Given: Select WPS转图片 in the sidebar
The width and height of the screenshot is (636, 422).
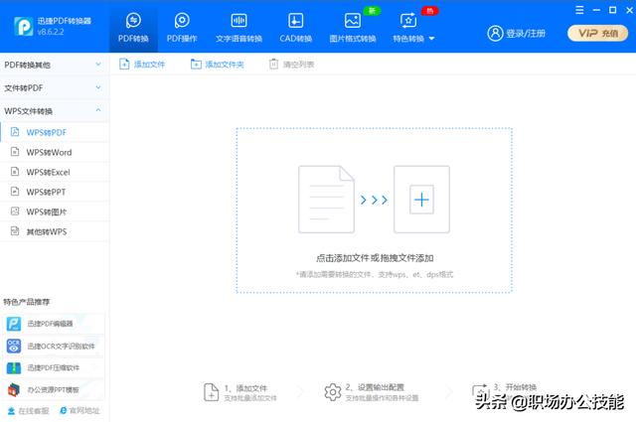Looking at the screenshot, I should [x=55, y=211].
